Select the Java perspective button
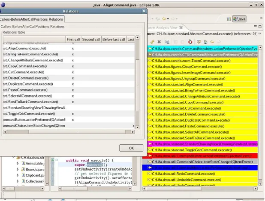 pos(239,19)
